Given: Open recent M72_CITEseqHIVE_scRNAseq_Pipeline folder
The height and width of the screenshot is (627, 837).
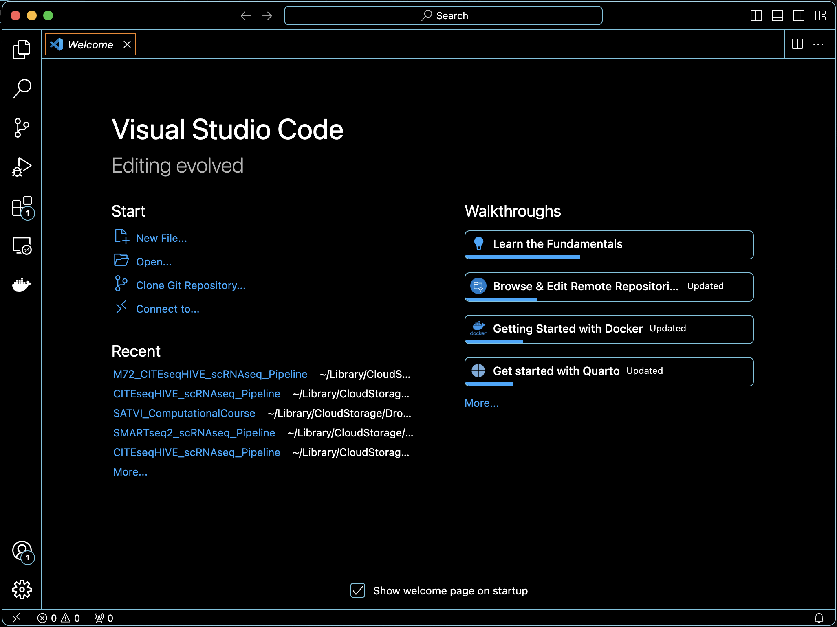Looking at the screenshot, I should click(210, 374).
